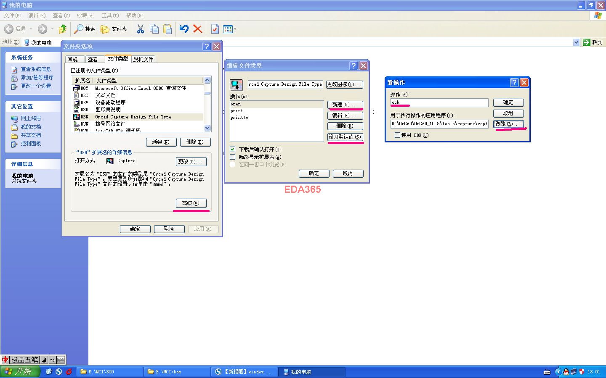Click the soft keyboard icon on IME bar

pyautogui.click(x=61, y=360)
